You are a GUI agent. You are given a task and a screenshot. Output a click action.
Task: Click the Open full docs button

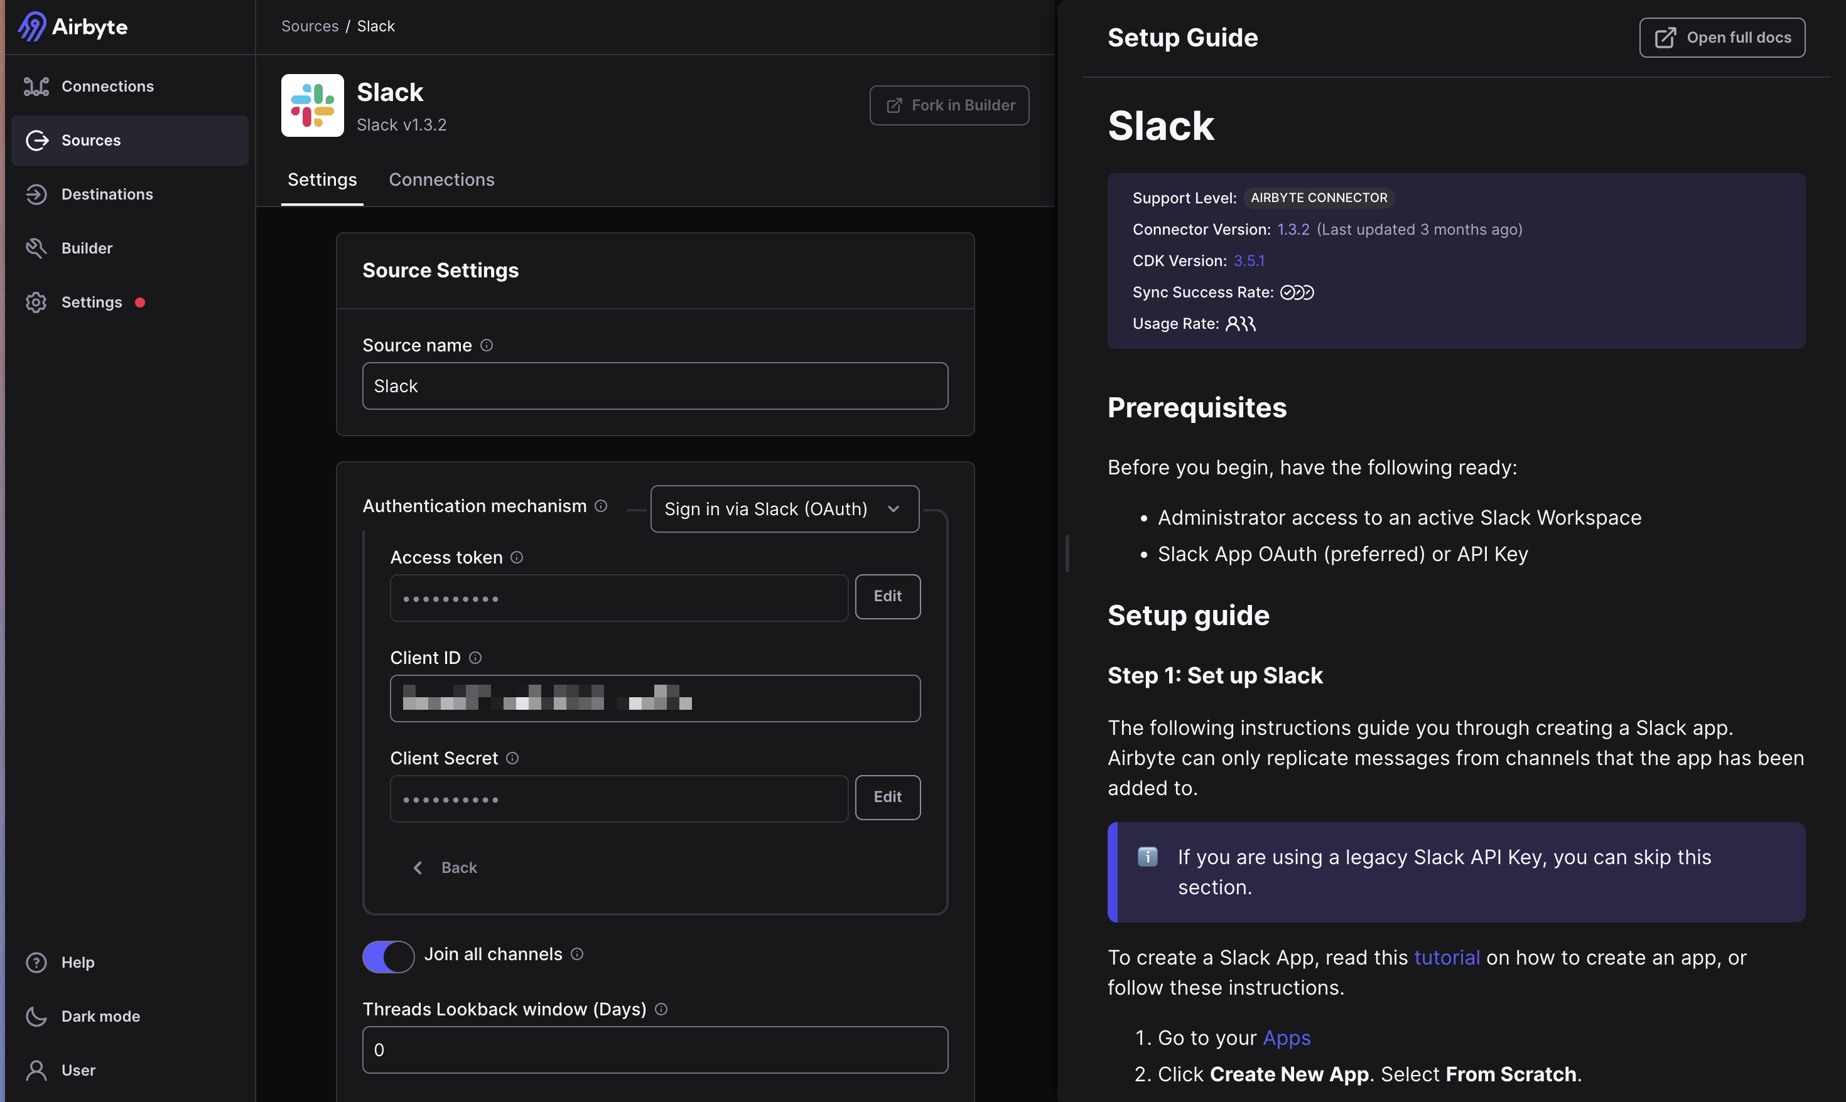point(1721,38)
